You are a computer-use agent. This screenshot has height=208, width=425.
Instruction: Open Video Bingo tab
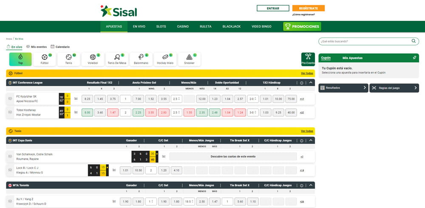[x=261, y=27]
